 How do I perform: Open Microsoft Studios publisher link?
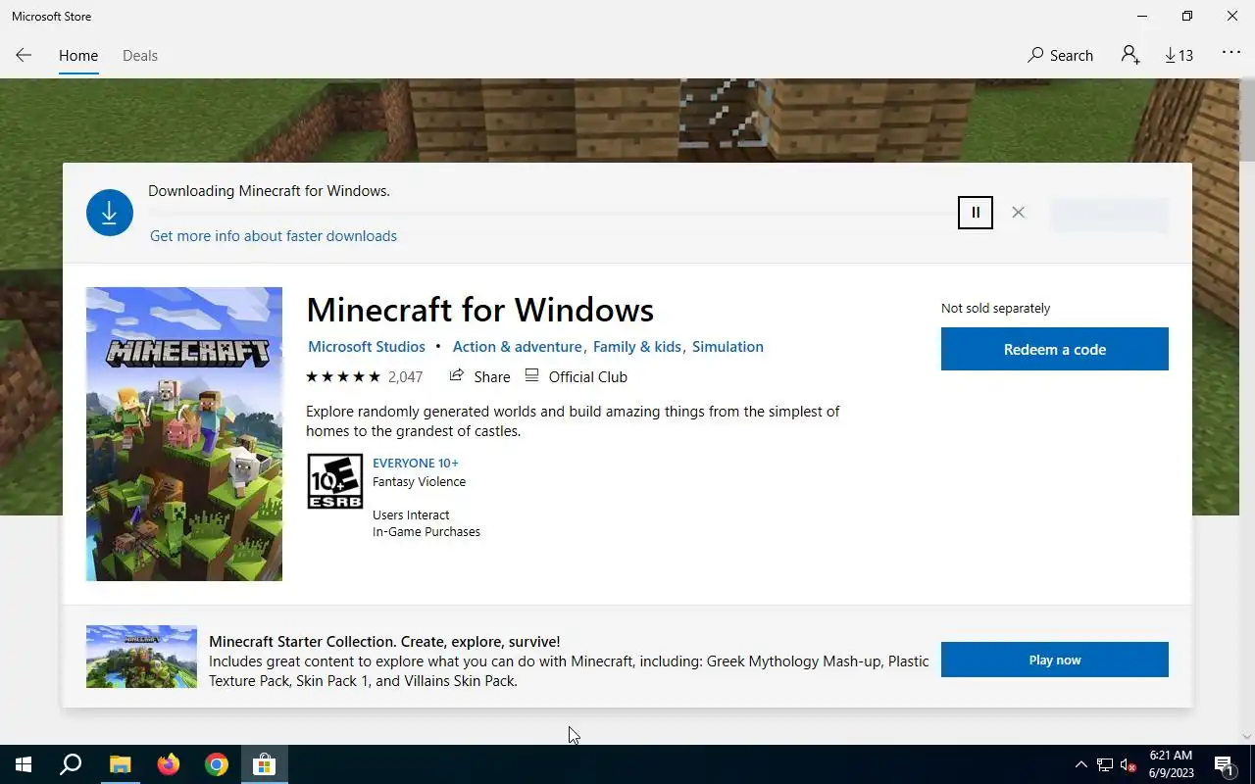367,347
